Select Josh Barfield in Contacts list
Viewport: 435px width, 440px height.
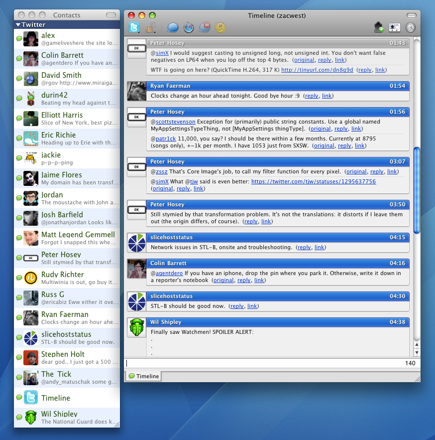pos(67,218)
